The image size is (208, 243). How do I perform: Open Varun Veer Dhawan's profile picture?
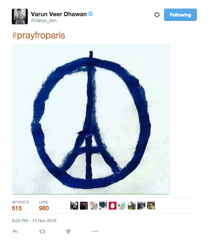click(x=20, y=17)
